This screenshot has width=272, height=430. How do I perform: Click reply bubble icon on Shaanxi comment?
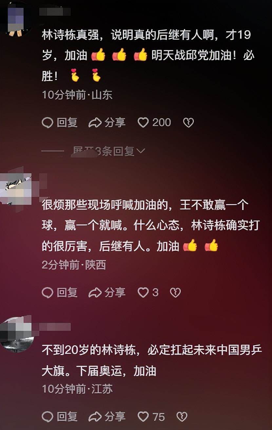[x=48, y=292]
